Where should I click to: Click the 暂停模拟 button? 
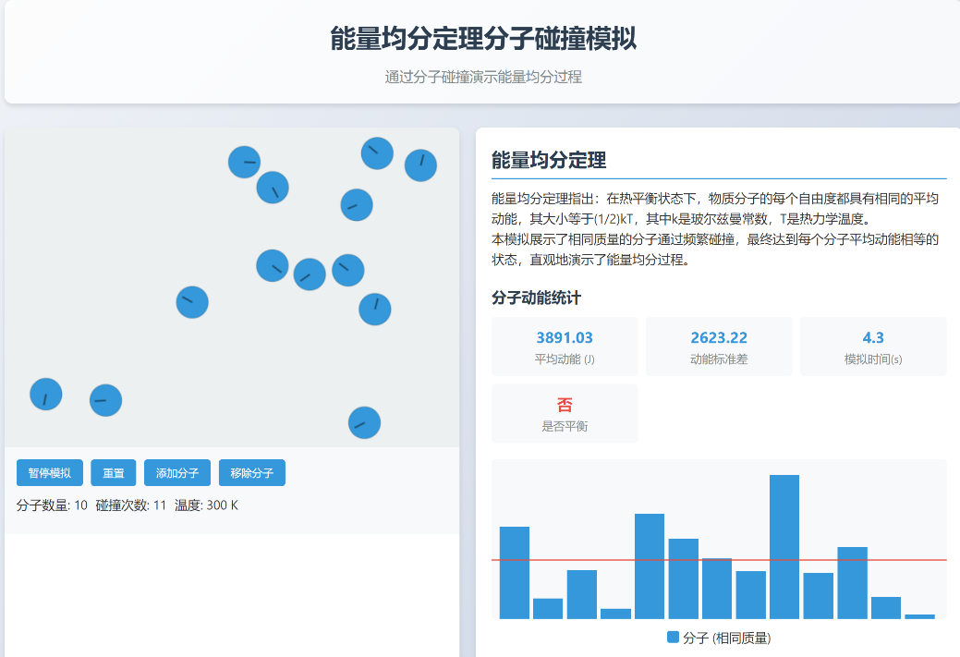pyautogui.click(x=50, y=473)
